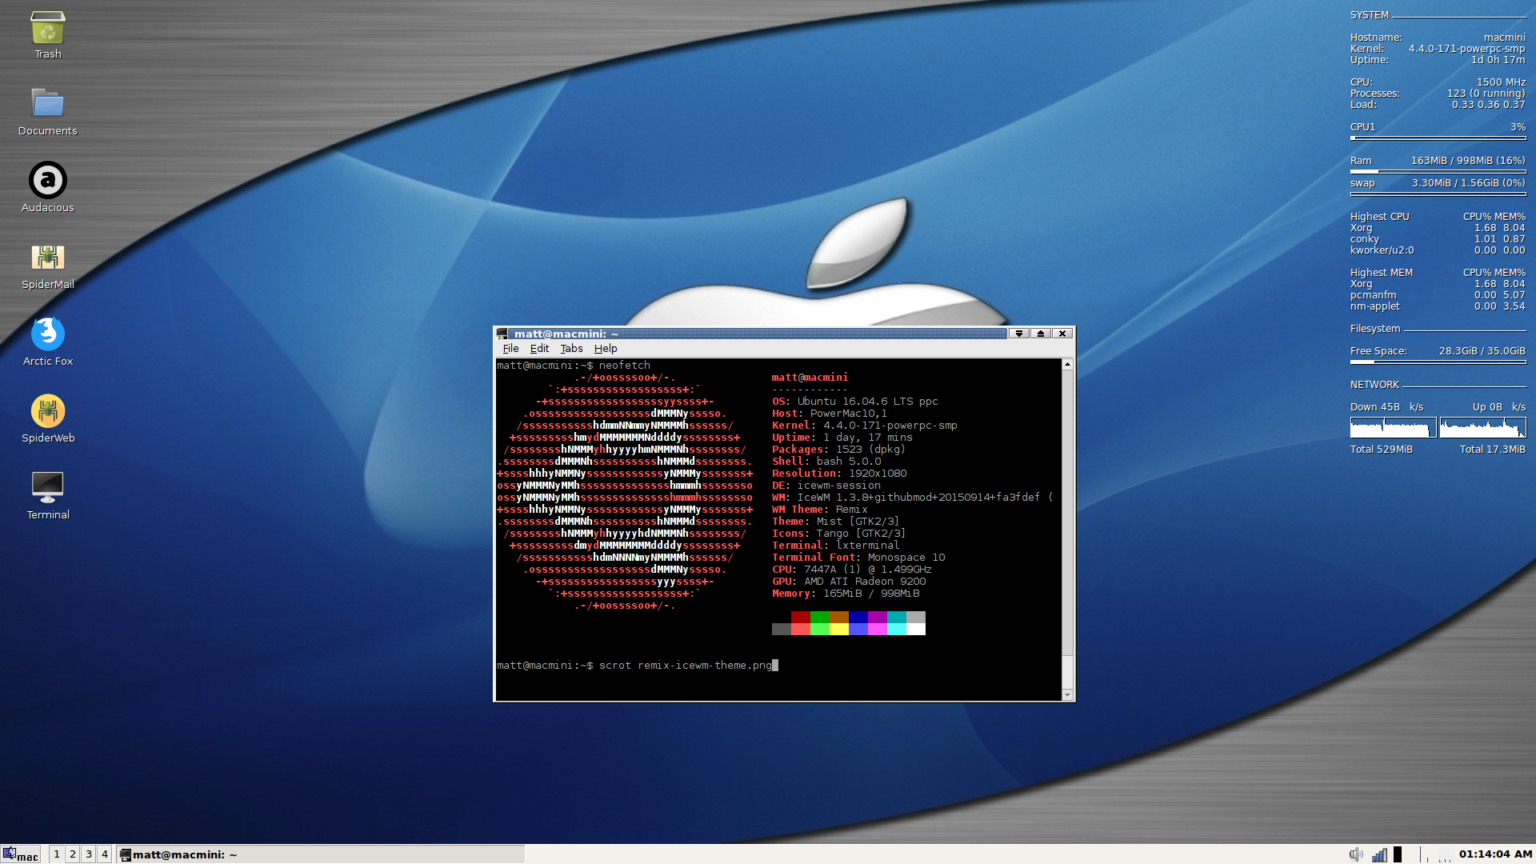
Task: Click the terminal scrollbar up arrow
Action: pos(1067,364)
